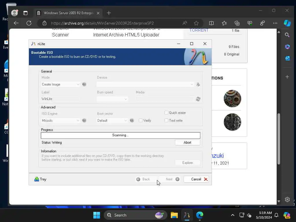Click the Label field containing WinLite
The height and width of the screenshot is (222, 296).
pyautogui.click(x=61, y=99)
